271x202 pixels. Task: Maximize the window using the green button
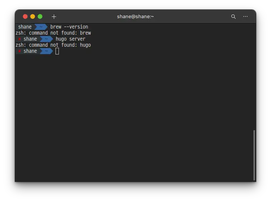click(x=40, y=16)
